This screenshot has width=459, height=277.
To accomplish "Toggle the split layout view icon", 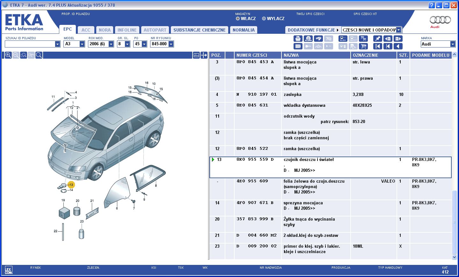I will point(196,55).
